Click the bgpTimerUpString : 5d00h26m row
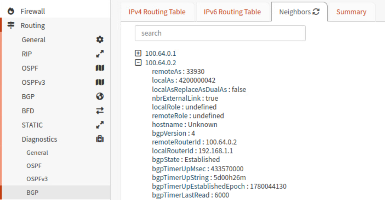 point(199,177)
